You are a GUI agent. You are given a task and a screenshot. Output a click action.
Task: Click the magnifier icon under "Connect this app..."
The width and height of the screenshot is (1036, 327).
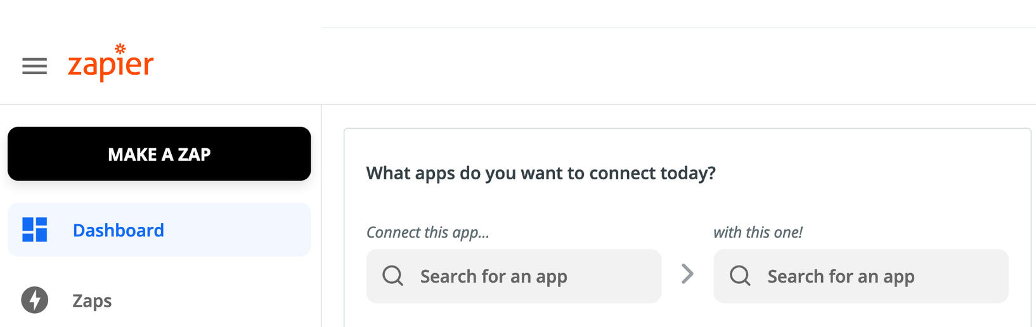(392, 276)
